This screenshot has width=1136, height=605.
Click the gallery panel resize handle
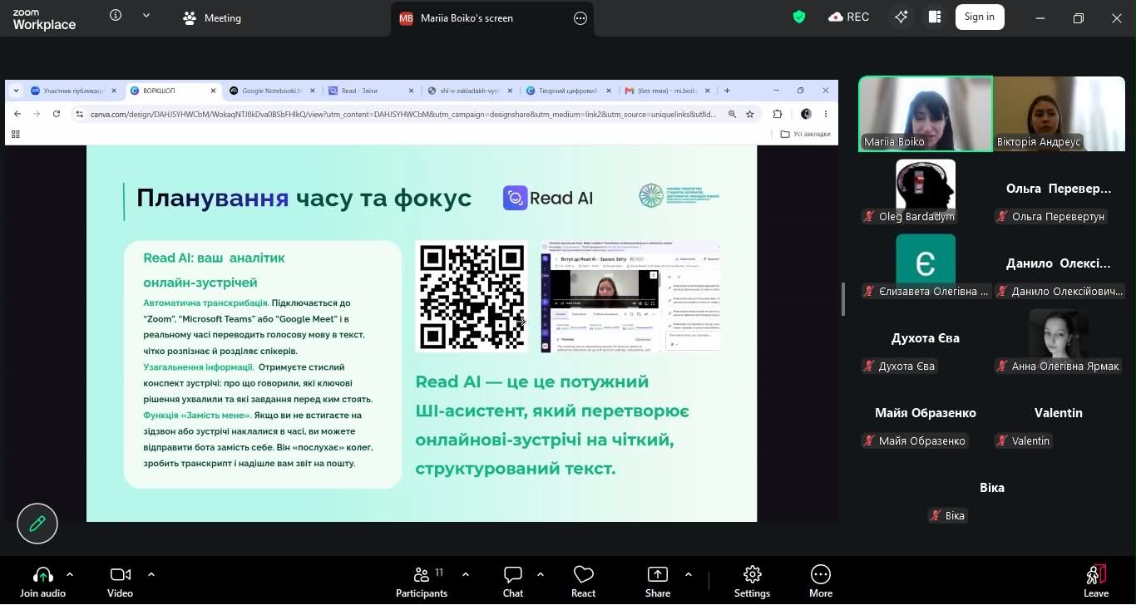pos(843,299)
